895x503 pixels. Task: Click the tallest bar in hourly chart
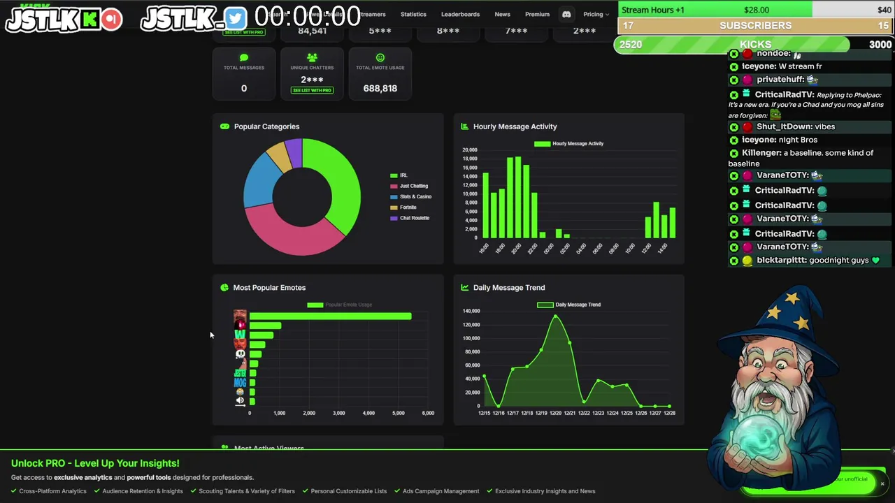pos(518,197)
